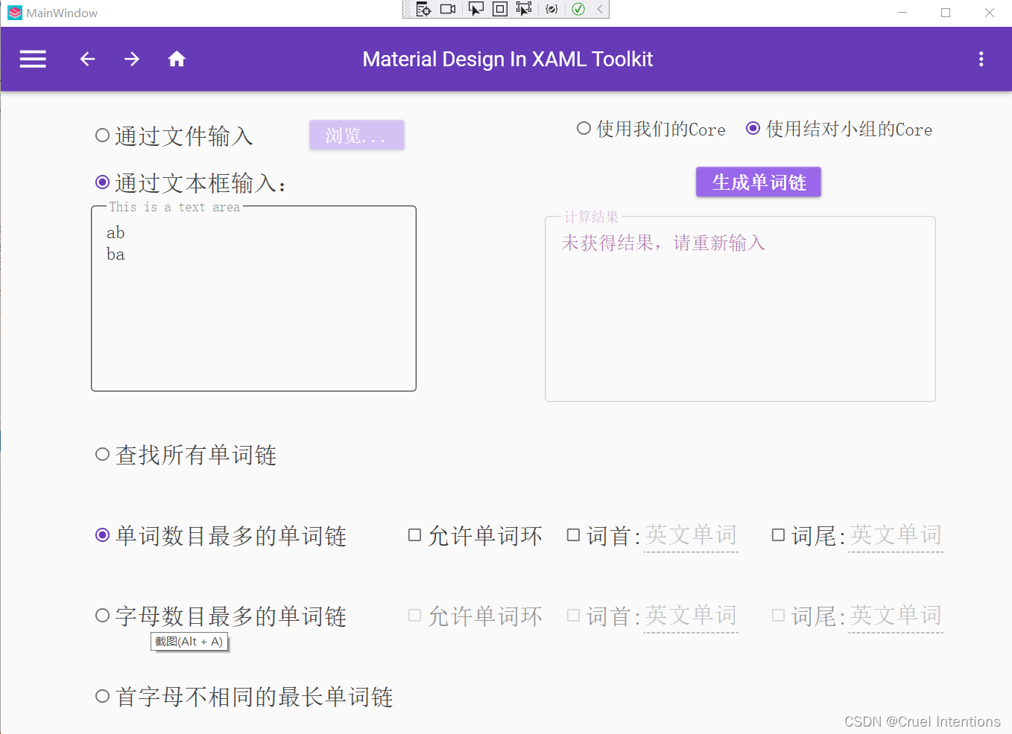
Task: Click inside the 词首 English word input field
Action: click(x=691, y=534)
